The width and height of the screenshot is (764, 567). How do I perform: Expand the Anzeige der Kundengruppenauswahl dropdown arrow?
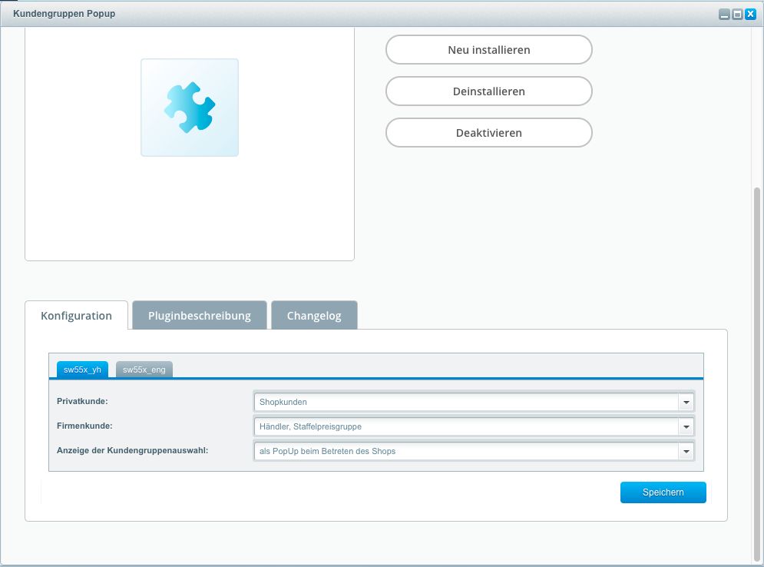coord(686,452)
